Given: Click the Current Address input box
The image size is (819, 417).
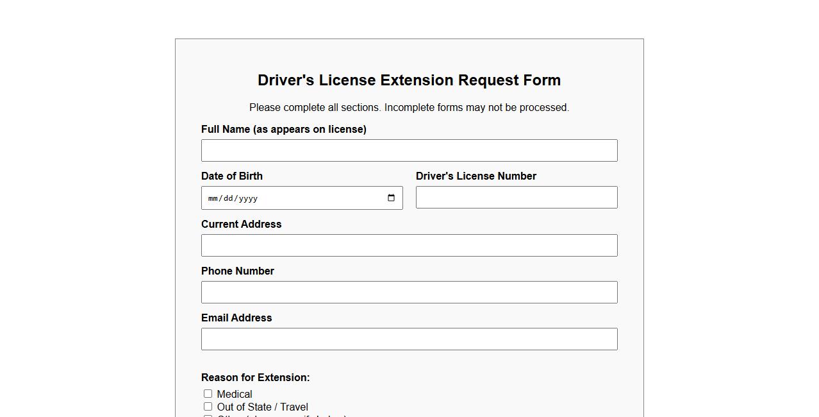Looking at the screenshot, I should pyautogui.click(x=409, y=245).
